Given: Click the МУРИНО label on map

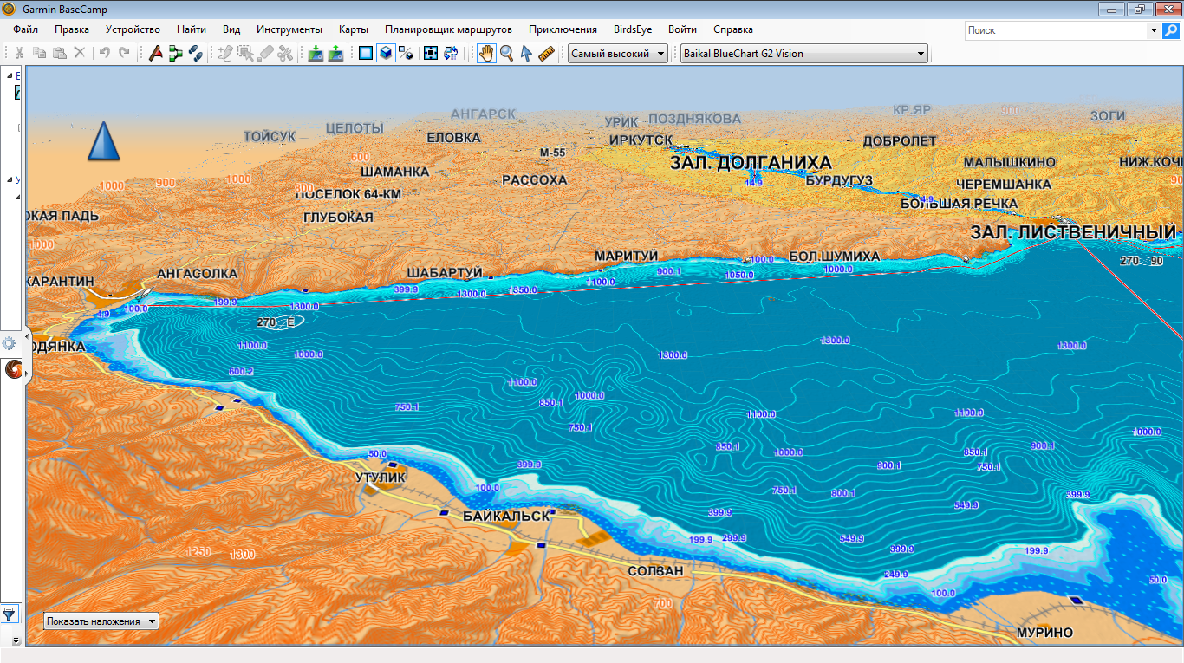Looking at the screenshot, I should tap(1045, 633).
